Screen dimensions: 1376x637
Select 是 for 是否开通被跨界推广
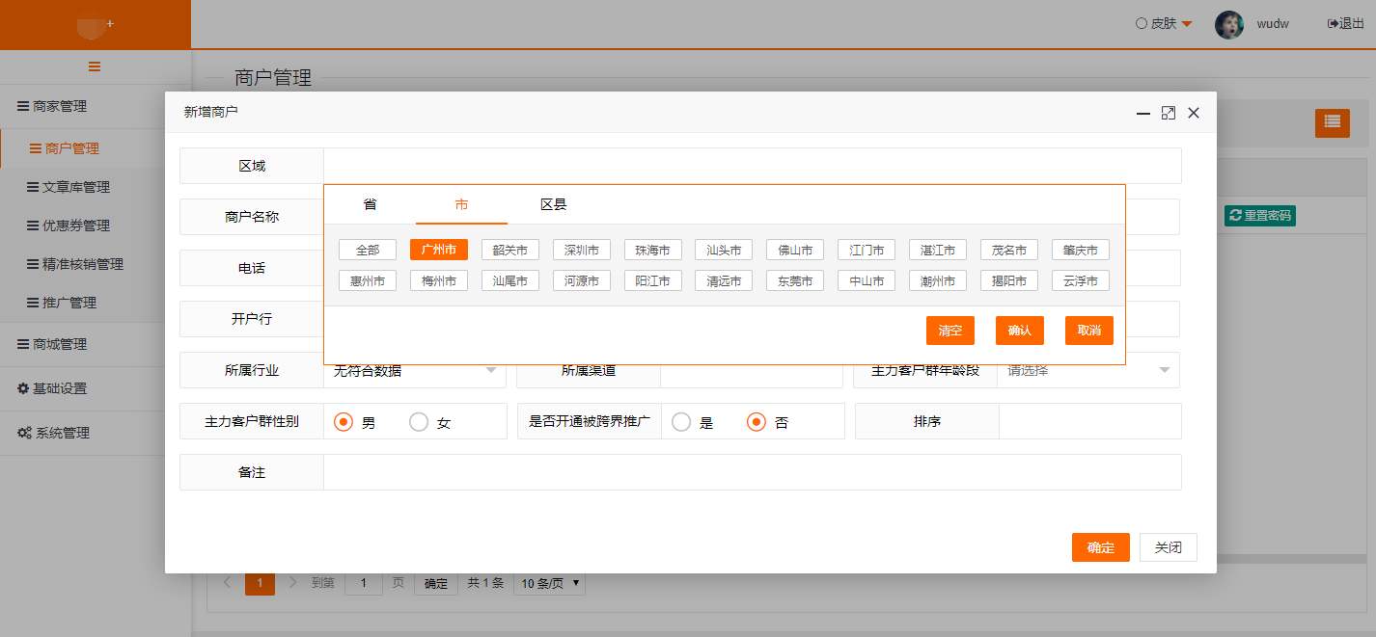click(x=681, y=422)
